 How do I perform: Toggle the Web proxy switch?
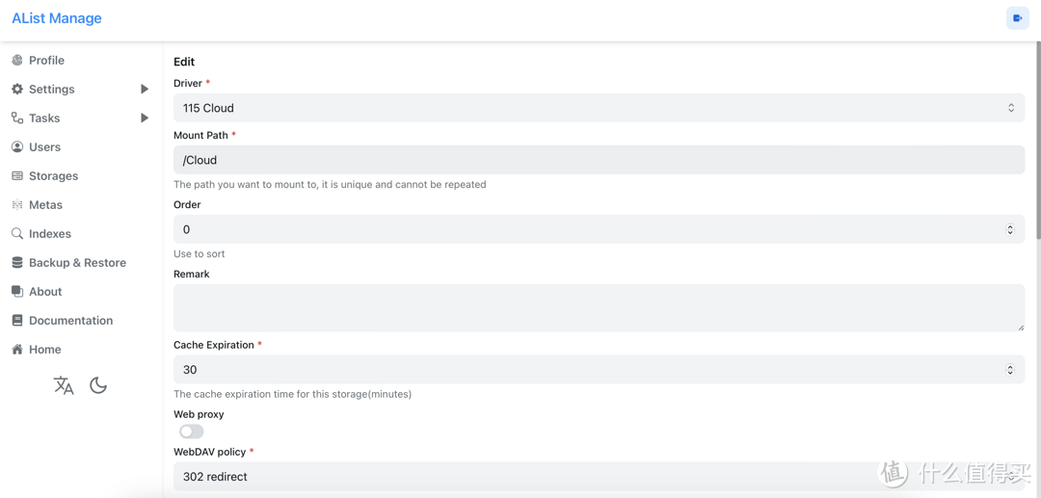[192, 432]
